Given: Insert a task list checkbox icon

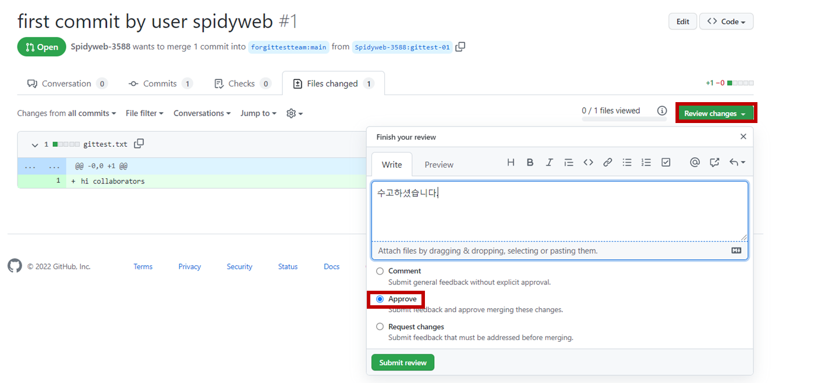Looking at the screenshot, I should coord(666,162).
